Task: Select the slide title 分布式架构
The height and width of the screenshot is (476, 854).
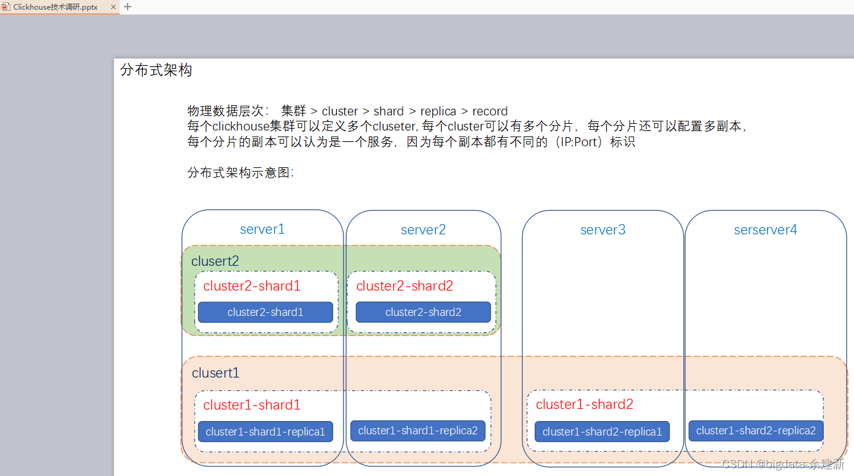Action: point(156,70)
